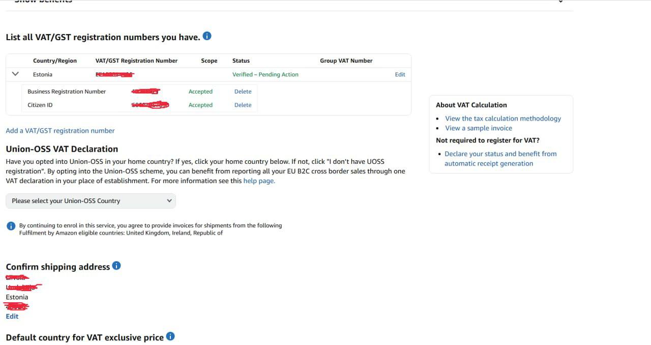This screenshot has width=651, height=345.
Task: Select 'Accepted' status in Citizen ID row
Action: [x=200, y=105]
